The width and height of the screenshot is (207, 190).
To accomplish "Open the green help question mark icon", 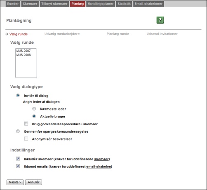I will pos(160,20).
